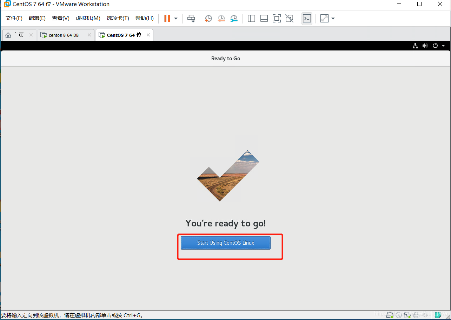
Task: Maximize the VMware Workstation window
Action: (x=419, y=4)
